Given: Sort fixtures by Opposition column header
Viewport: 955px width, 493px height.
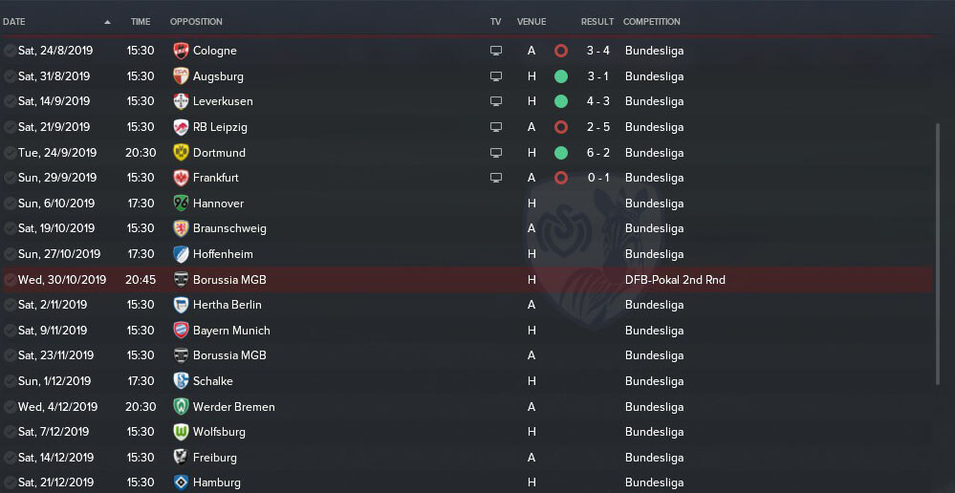Looking at the screenshot, I should click(196, 21).
